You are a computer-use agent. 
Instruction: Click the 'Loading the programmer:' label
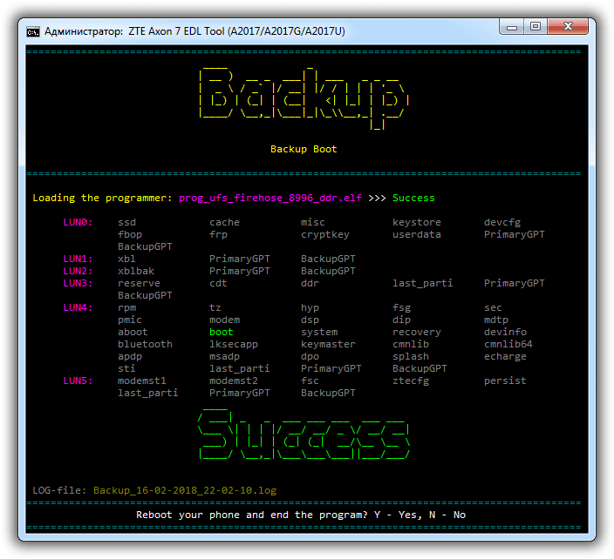point(103,199)
